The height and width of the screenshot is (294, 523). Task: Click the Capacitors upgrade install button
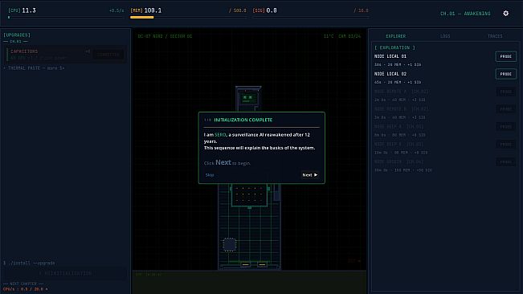tap(108, 55)
